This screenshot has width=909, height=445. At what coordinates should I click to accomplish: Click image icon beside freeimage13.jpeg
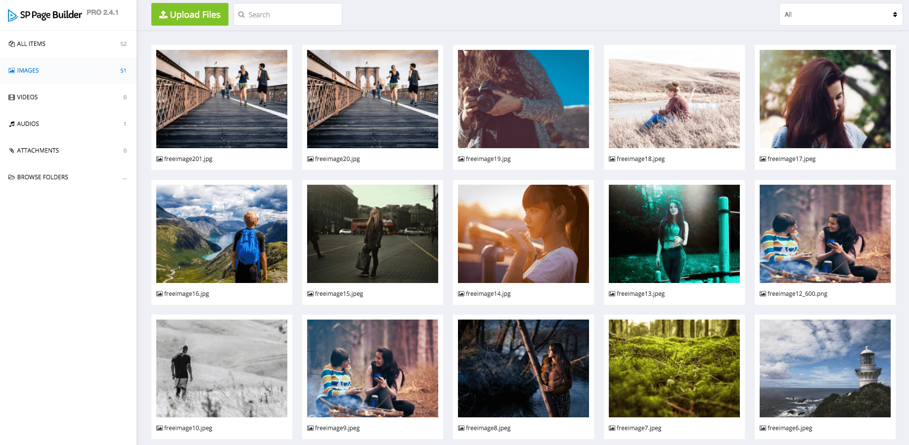click(612, 294)
